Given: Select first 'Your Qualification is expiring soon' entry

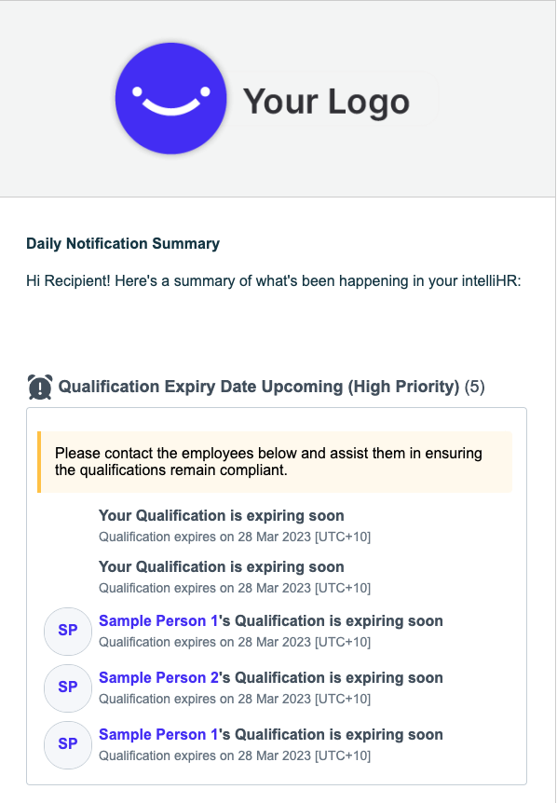Looking at the screenshot, I should tap(221, 515).
